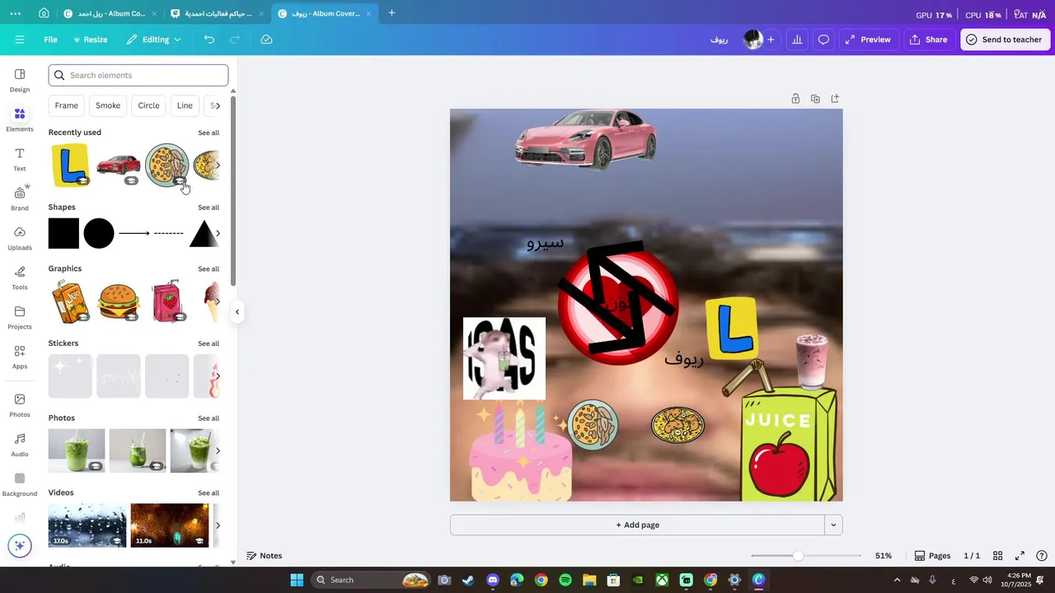Click the cloud save status icon

click(x=266, y=40)
